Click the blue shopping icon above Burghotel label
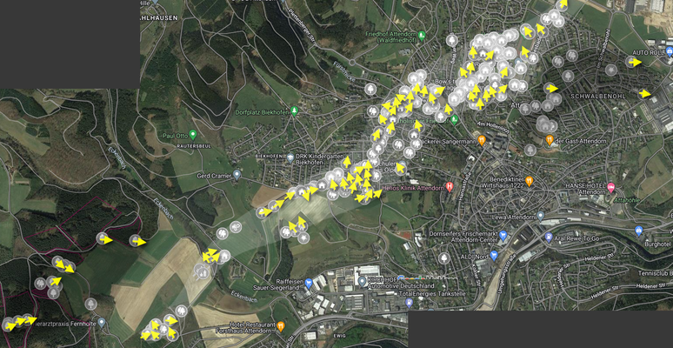673x348 pixels. (x=639, y=231)
